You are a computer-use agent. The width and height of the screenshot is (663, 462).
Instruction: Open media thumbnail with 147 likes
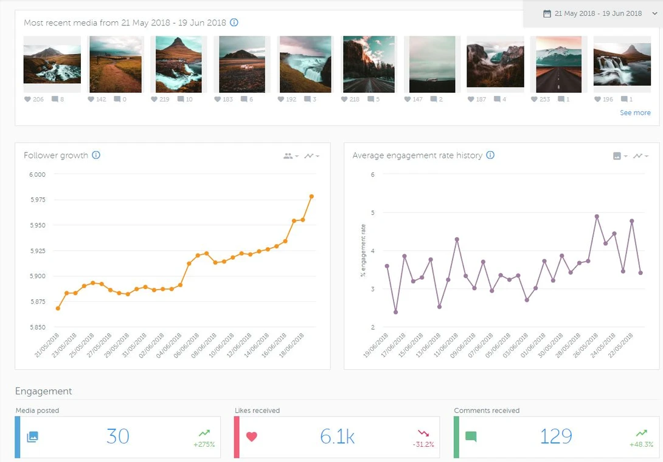[432, 64]
